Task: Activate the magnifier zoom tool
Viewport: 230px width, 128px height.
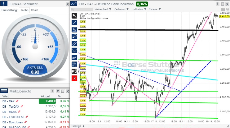Action: 74,36
